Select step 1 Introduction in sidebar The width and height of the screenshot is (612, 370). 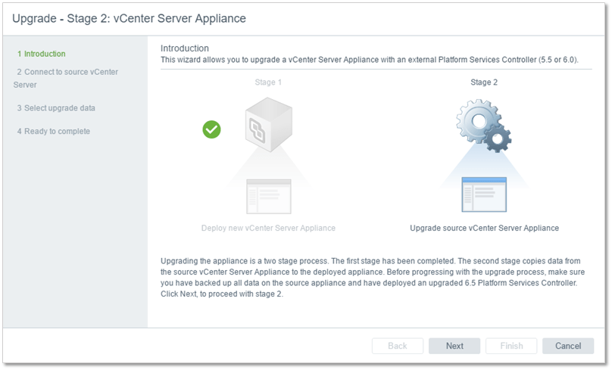42,54
